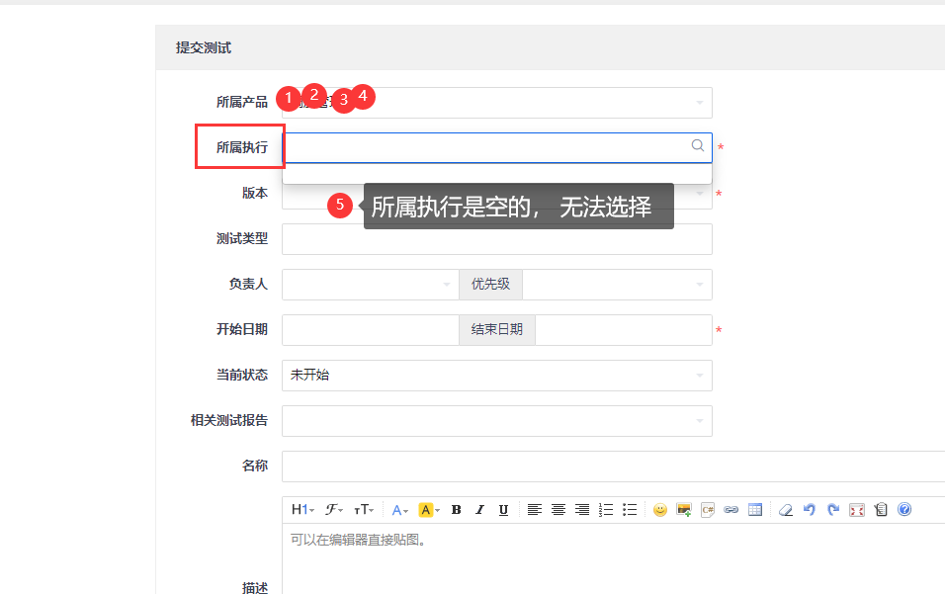The height and width of the screenshot is (594, 945).
Task: Undo the last editor action
Action: coord(809,510)
